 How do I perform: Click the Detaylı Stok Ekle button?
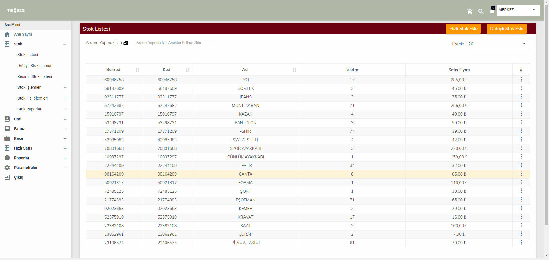(506, 29)
